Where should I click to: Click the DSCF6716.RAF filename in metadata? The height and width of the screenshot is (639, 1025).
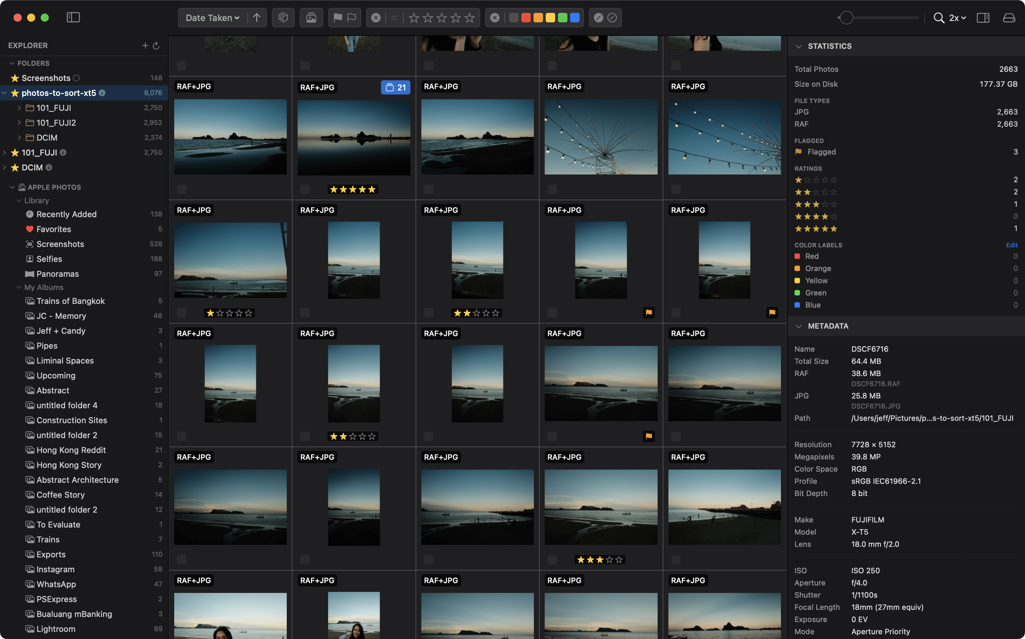click(876, 384)
